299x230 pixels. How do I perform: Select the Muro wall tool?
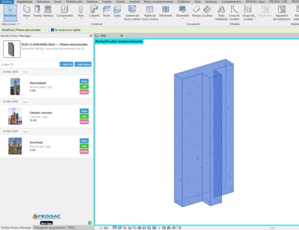coord(27,11)
